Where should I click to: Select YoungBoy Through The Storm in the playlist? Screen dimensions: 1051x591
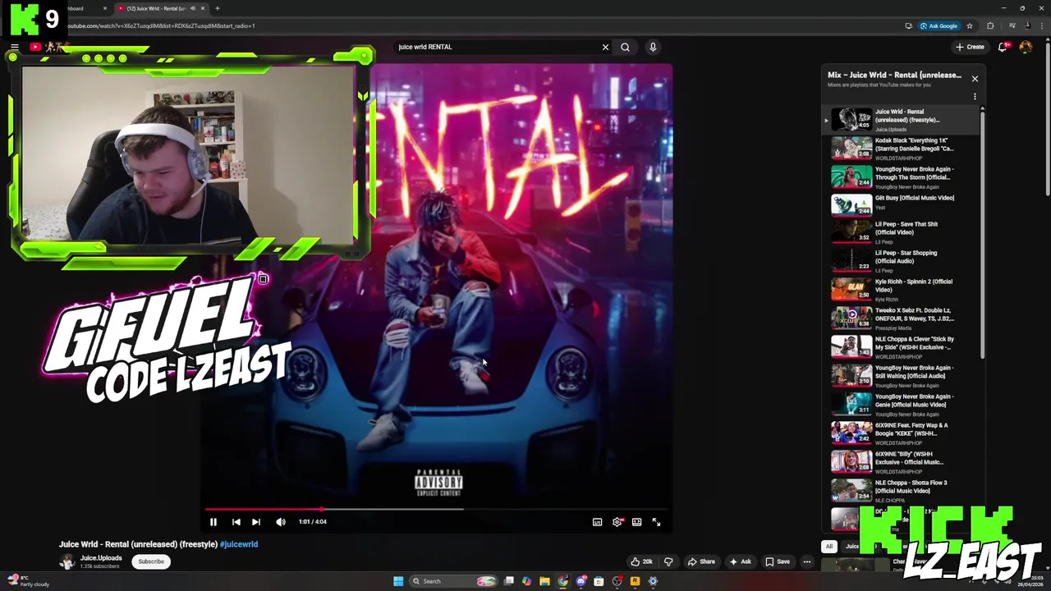coord(901,177)
